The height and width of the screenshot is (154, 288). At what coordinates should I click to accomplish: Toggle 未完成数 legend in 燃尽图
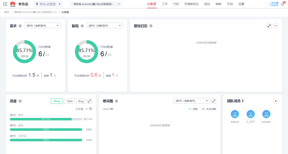(209, 109)
